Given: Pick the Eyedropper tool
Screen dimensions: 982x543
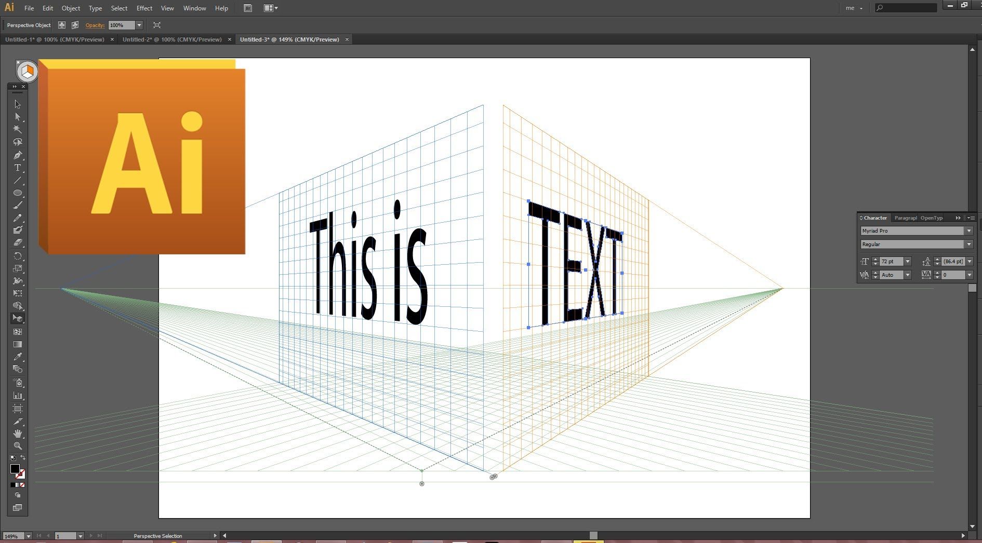Looking at the screenshot, I should pyautogui.click(x=18, y=357).
